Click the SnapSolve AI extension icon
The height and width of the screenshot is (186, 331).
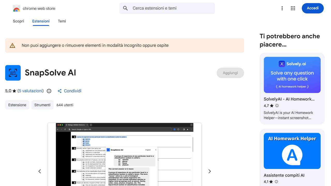[13, 73]
